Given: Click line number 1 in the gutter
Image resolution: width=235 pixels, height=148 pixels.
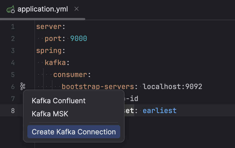Looking at the screenshot, I should [13, 27].
